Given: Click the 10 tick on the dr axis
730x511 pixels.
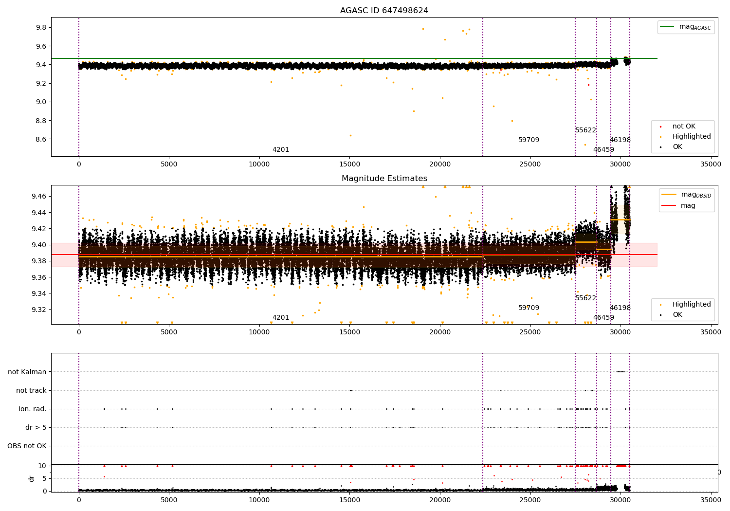Looking at the screenshot, I should pos(42,466).
